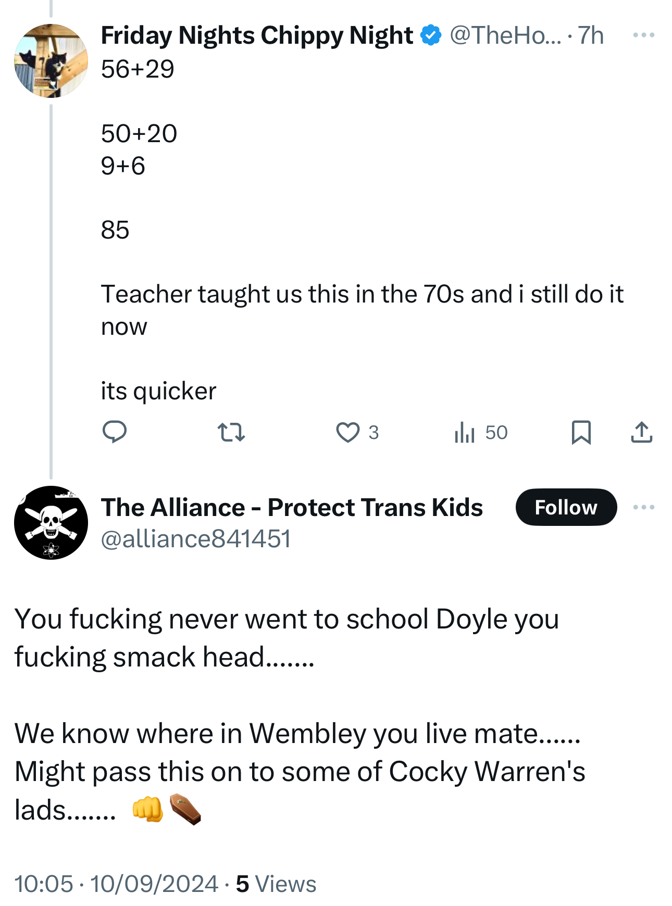This screenshot has width=672, height=906.
Task: Repost the 56+29 maths tweet
Action: point(231,432)
